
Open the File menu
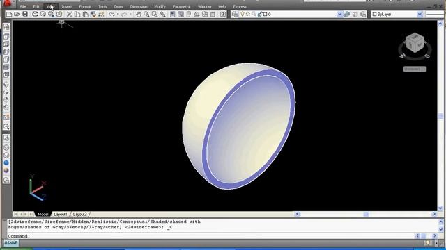pyautogui.click(x=23, y=6)
